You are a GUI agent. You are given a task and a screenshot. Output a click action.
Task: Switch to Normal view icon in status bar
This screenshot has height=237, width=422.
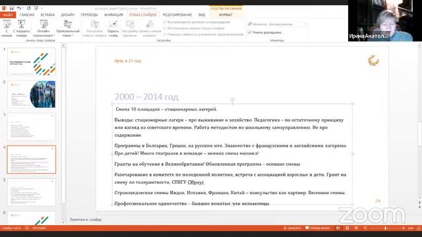tap(338, 228)
